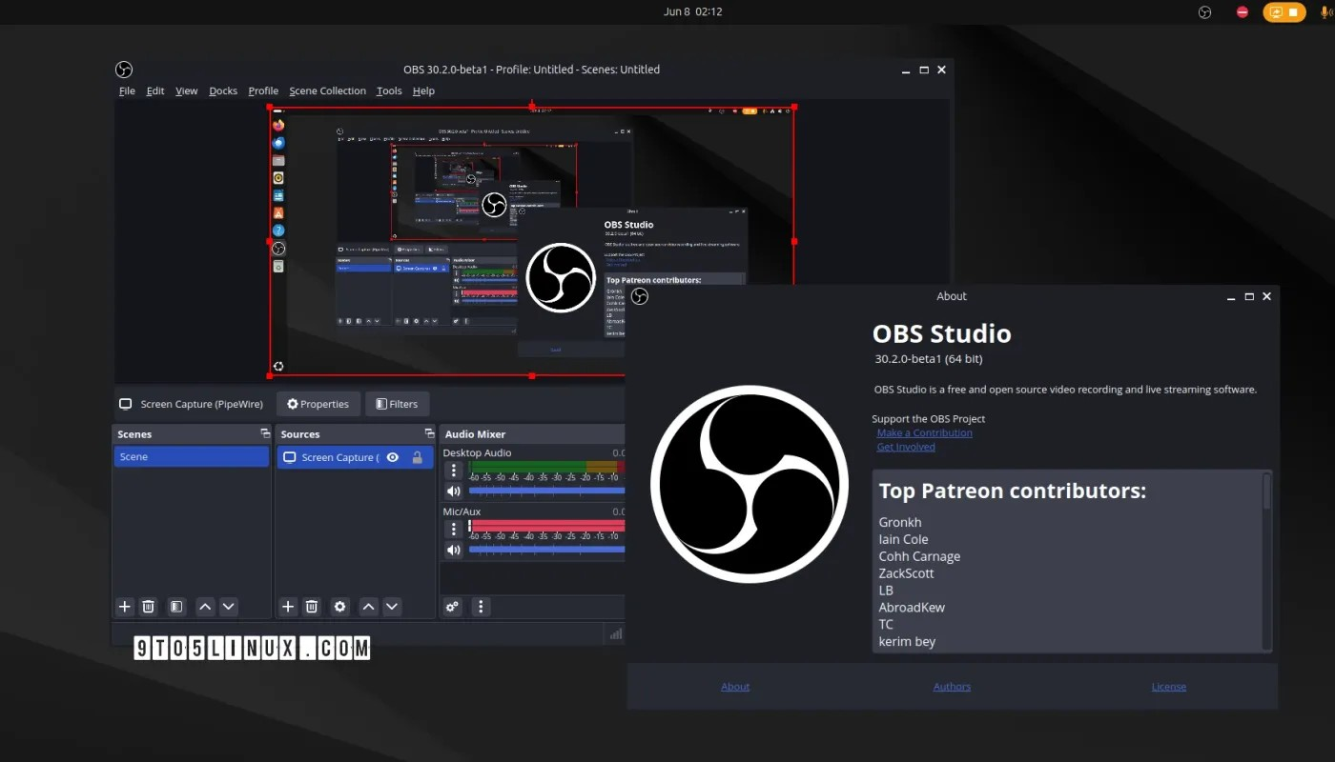Open the Scene Collection menu
This screenshot has width=1335, height=762.
[x=327, y=90]
